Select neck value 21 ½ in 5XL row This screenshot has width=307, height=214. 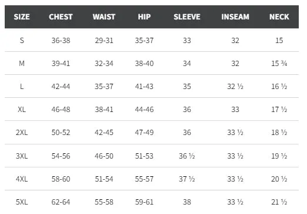tap(279, 202)
